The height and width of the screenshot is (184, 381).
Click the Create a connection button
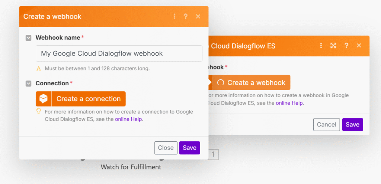tap(81, 99)
